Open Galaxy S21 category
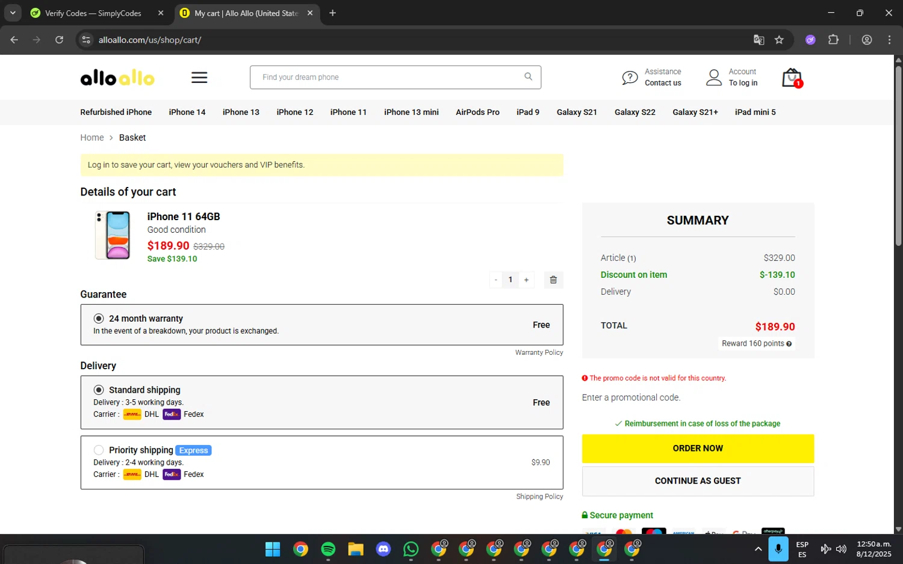 [577, 112]
